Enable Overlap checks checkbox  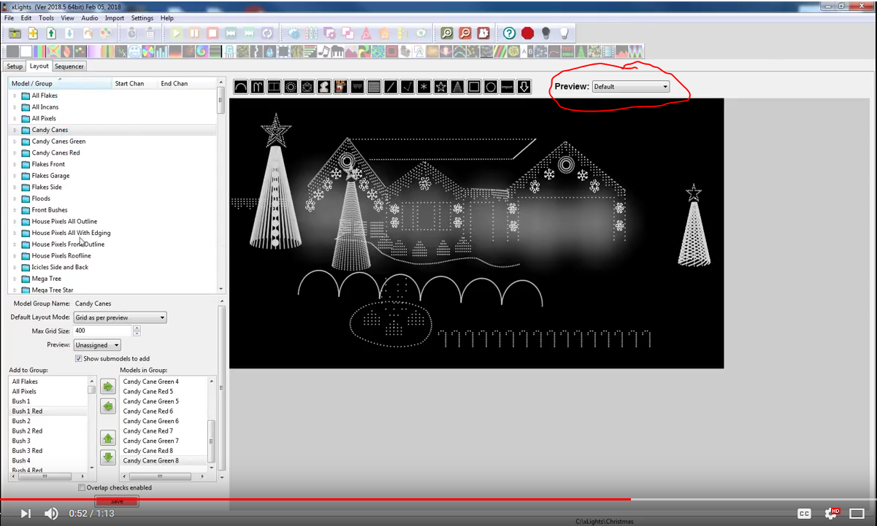click(x=81, y=487)
